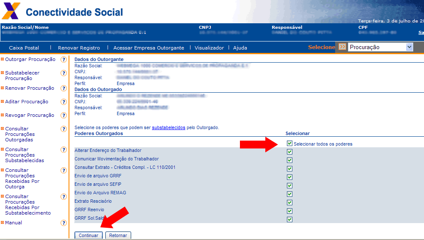Viewport: 424px width, 240px height.
Task: Uncheck Extrato Rescisório checkbox
Action: pos(289,202)
